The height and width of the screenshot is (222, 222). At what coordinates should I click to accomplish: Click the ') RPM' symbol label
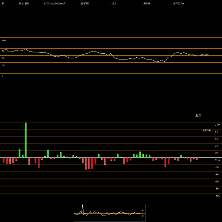146,4
